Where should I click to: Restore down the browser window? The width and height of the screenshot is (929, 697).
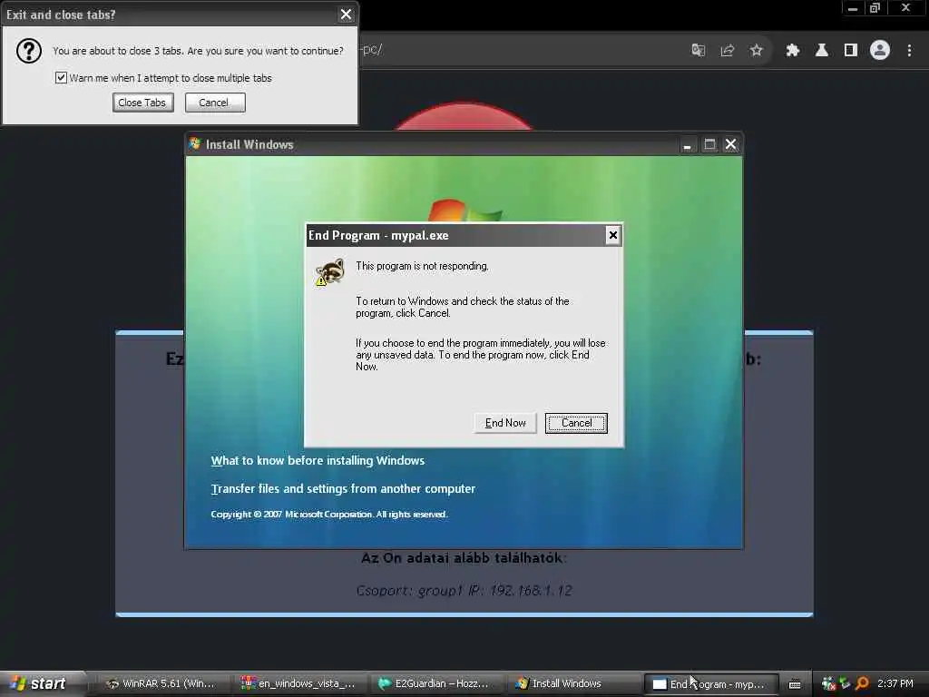point(875,8)
